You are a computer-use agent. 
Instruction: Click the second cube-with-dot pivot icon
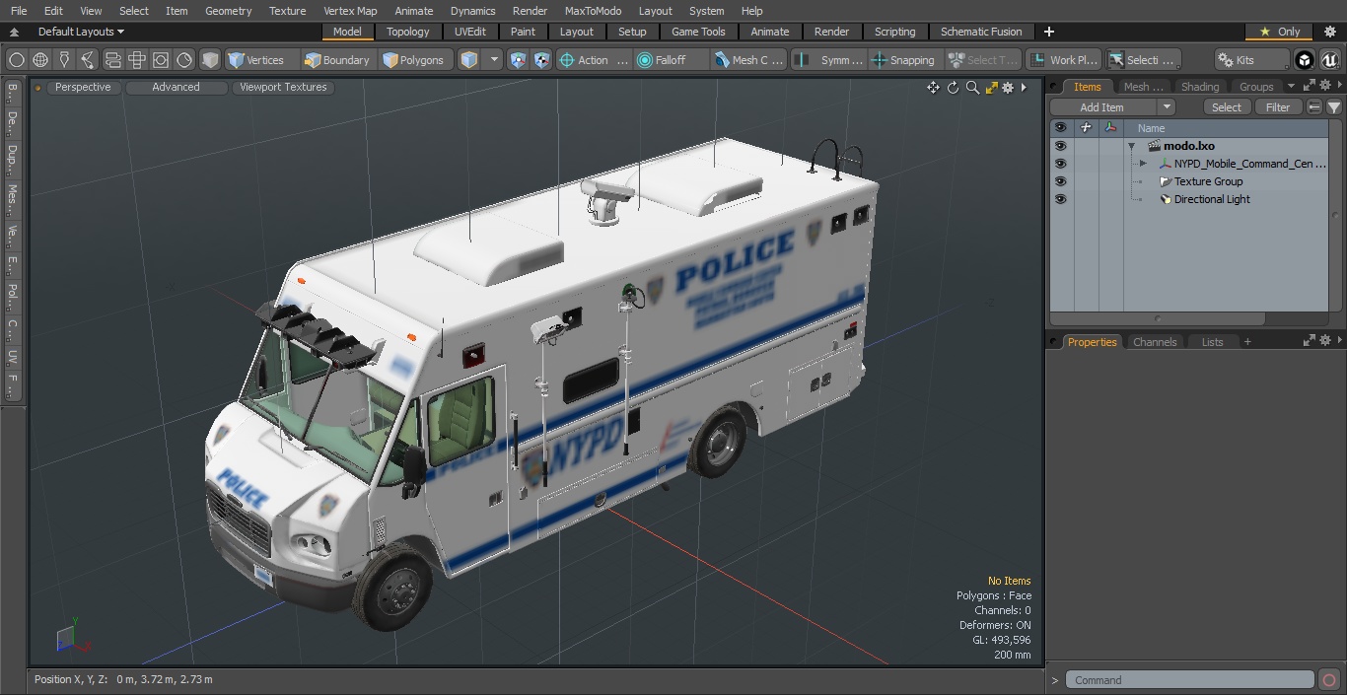[x=542, y=60]
